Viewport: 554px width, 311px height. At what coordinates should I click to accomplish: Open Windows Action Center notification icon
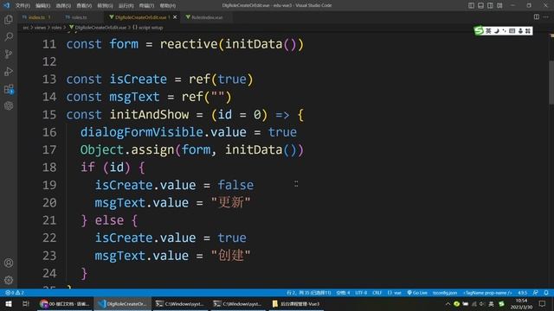pyautogui.click(x=543, y=303)
